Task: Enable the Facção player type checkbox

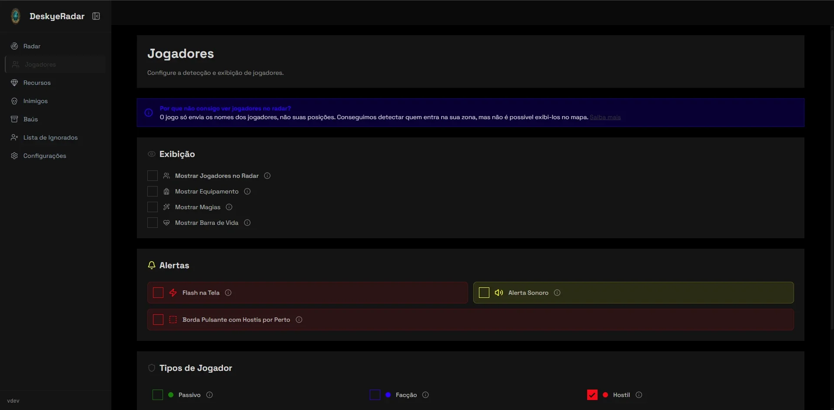Action: pyautogui.click(x=375, y=395)
